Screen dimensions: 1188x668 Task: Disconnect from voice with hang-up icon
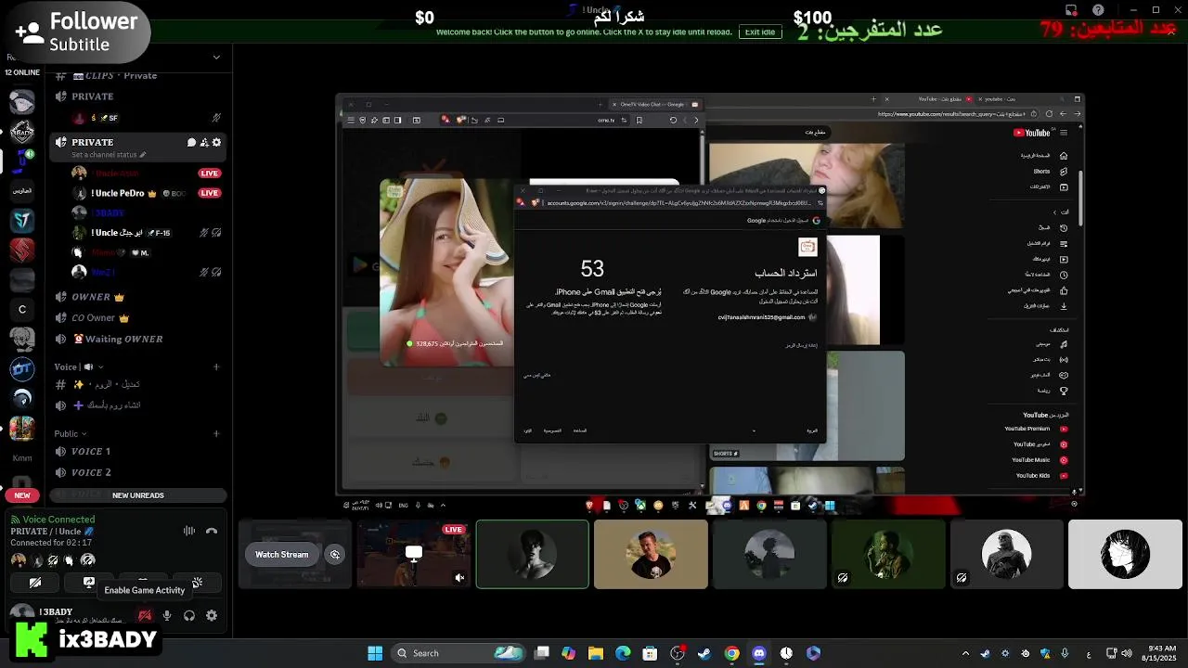click(x=212, y=531)
